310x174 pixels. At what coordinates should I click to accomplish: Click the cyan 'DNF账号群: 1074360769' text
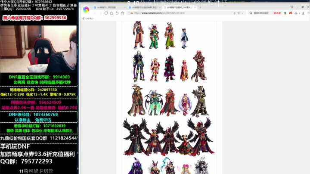[33, 115]
